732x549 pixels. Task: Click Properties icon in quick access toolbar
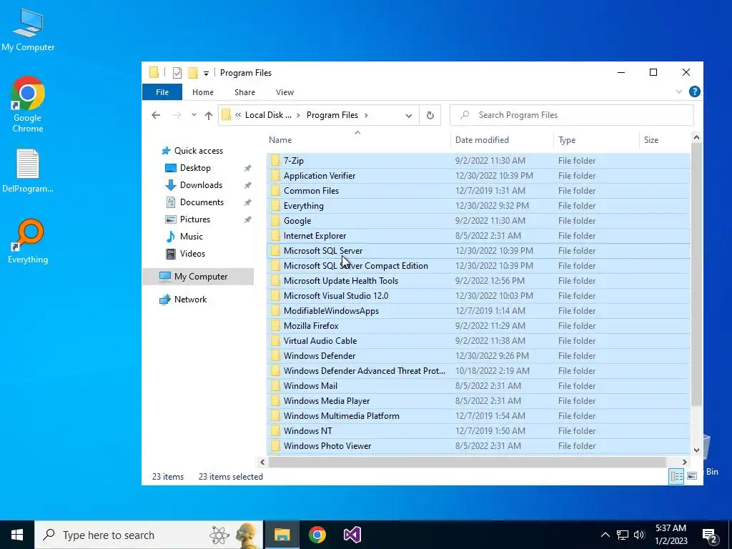coord(177,73)
